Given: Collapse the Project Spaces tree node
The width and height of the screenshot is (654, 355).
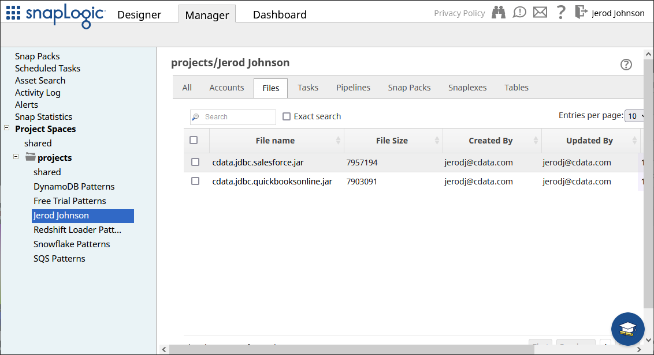Looking at the screenshot, I should pyautogui.click(x=7, y=129).
